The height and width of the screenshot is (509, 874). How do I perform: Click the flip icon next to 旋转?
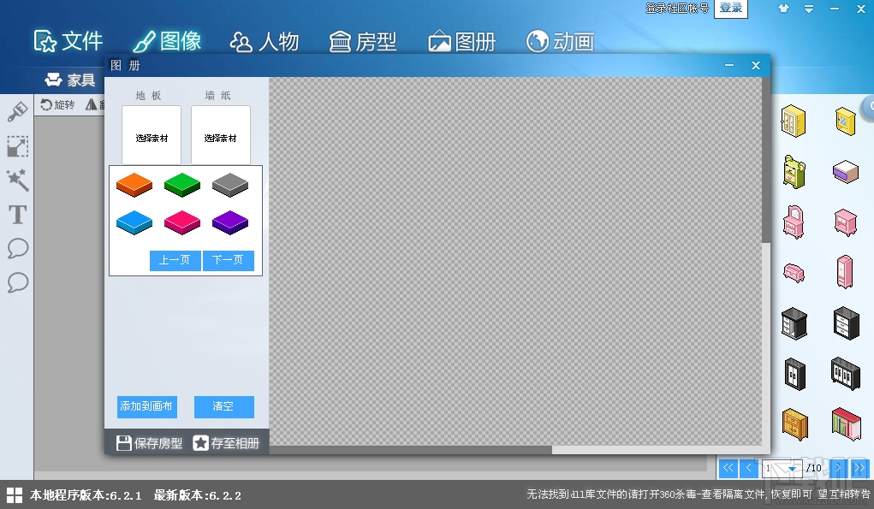(90, 104)
